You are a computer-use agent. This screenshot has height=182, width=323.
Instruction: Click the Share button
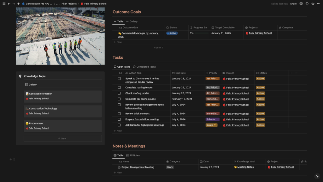(x=293, y=4)
